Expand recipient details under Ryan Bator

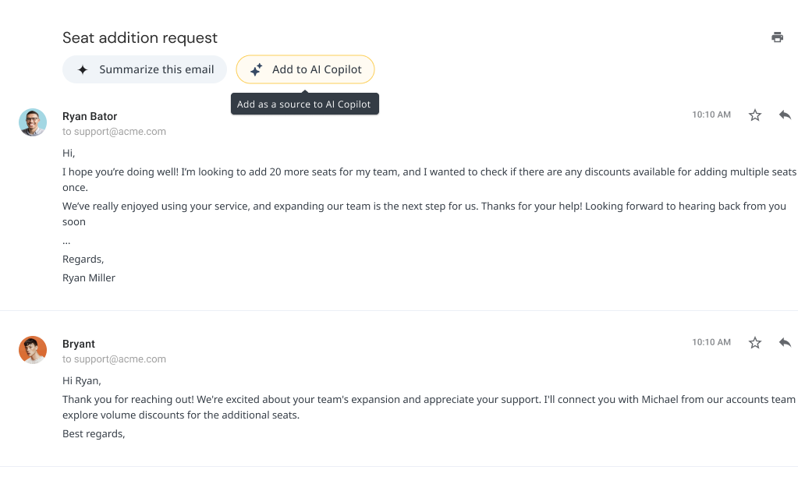point(114,132)
